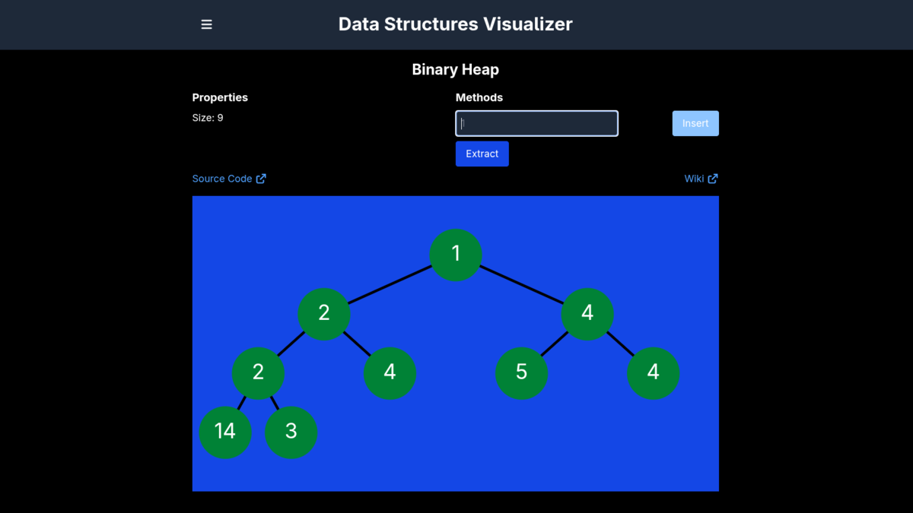This screenshot has width=913, height=513.
Task: Open the hamburger navigation menu
Action: [x=206, y=24]
